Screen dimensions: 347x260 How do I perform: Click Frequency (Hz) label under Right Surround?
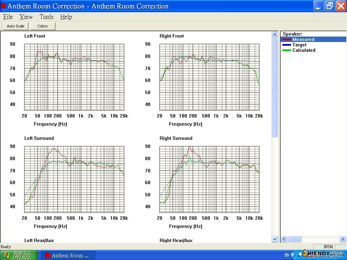tap(186, 226)
